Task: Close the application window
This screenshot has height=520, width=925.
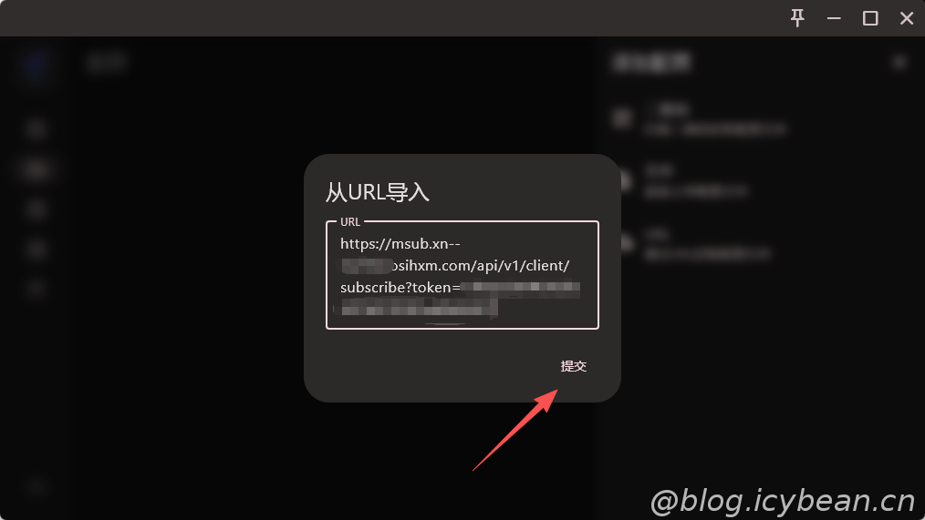Action: (x=907, y=18)
